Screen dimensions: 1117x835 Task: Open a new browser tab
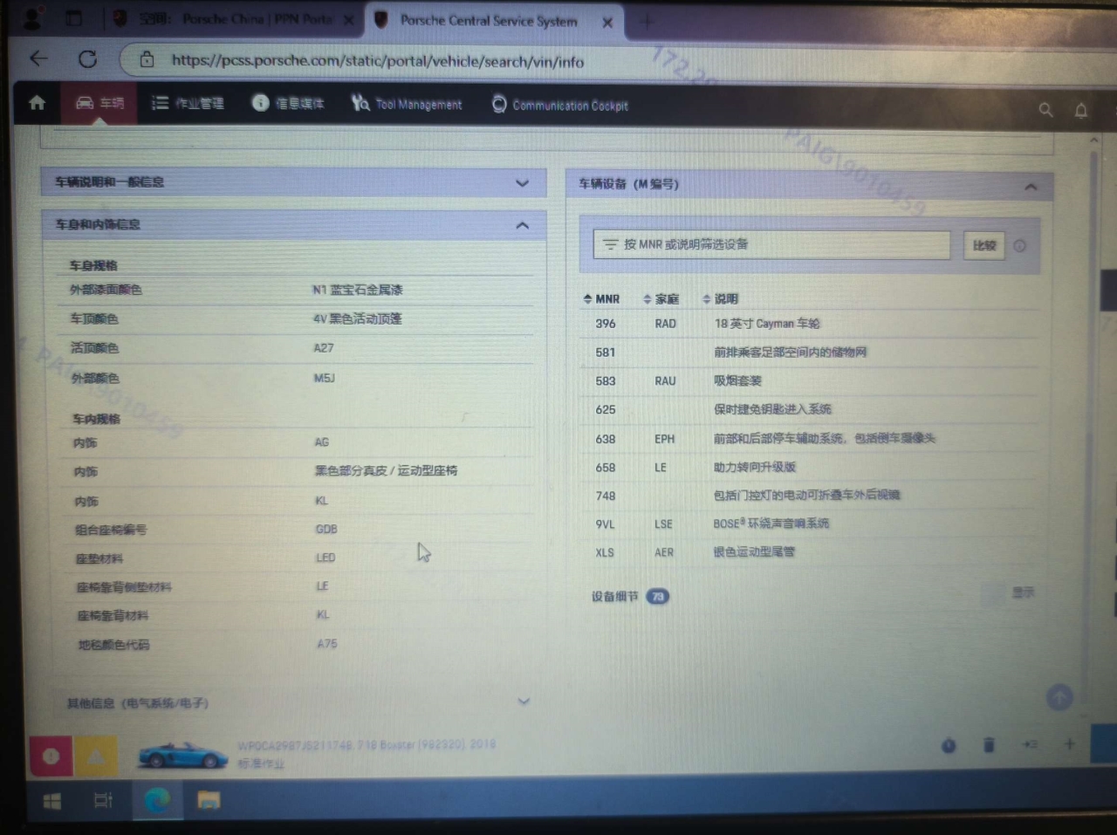(x=647, y=23)
